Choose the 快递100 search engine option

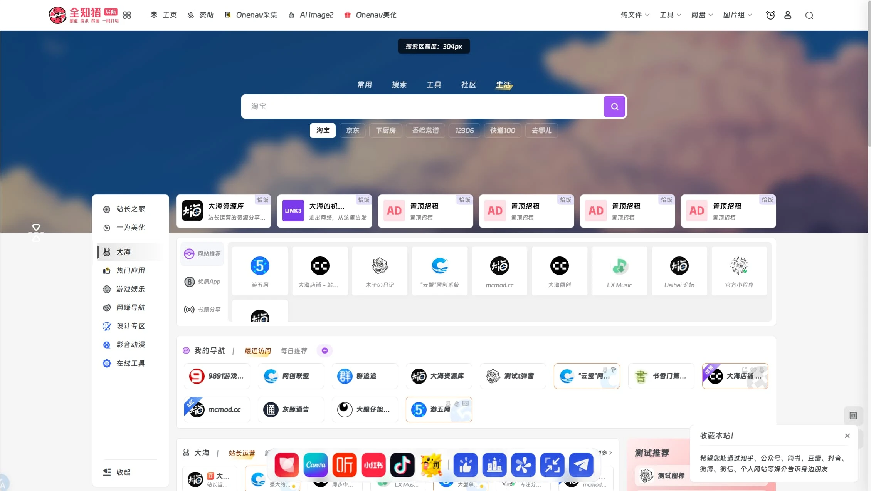click(x=503, y=131)
